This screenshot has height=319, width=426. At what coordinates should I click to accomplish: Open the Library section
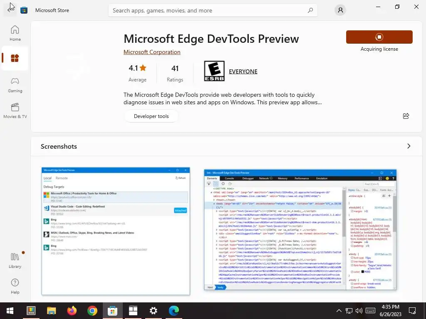click(x=15, y=261)
